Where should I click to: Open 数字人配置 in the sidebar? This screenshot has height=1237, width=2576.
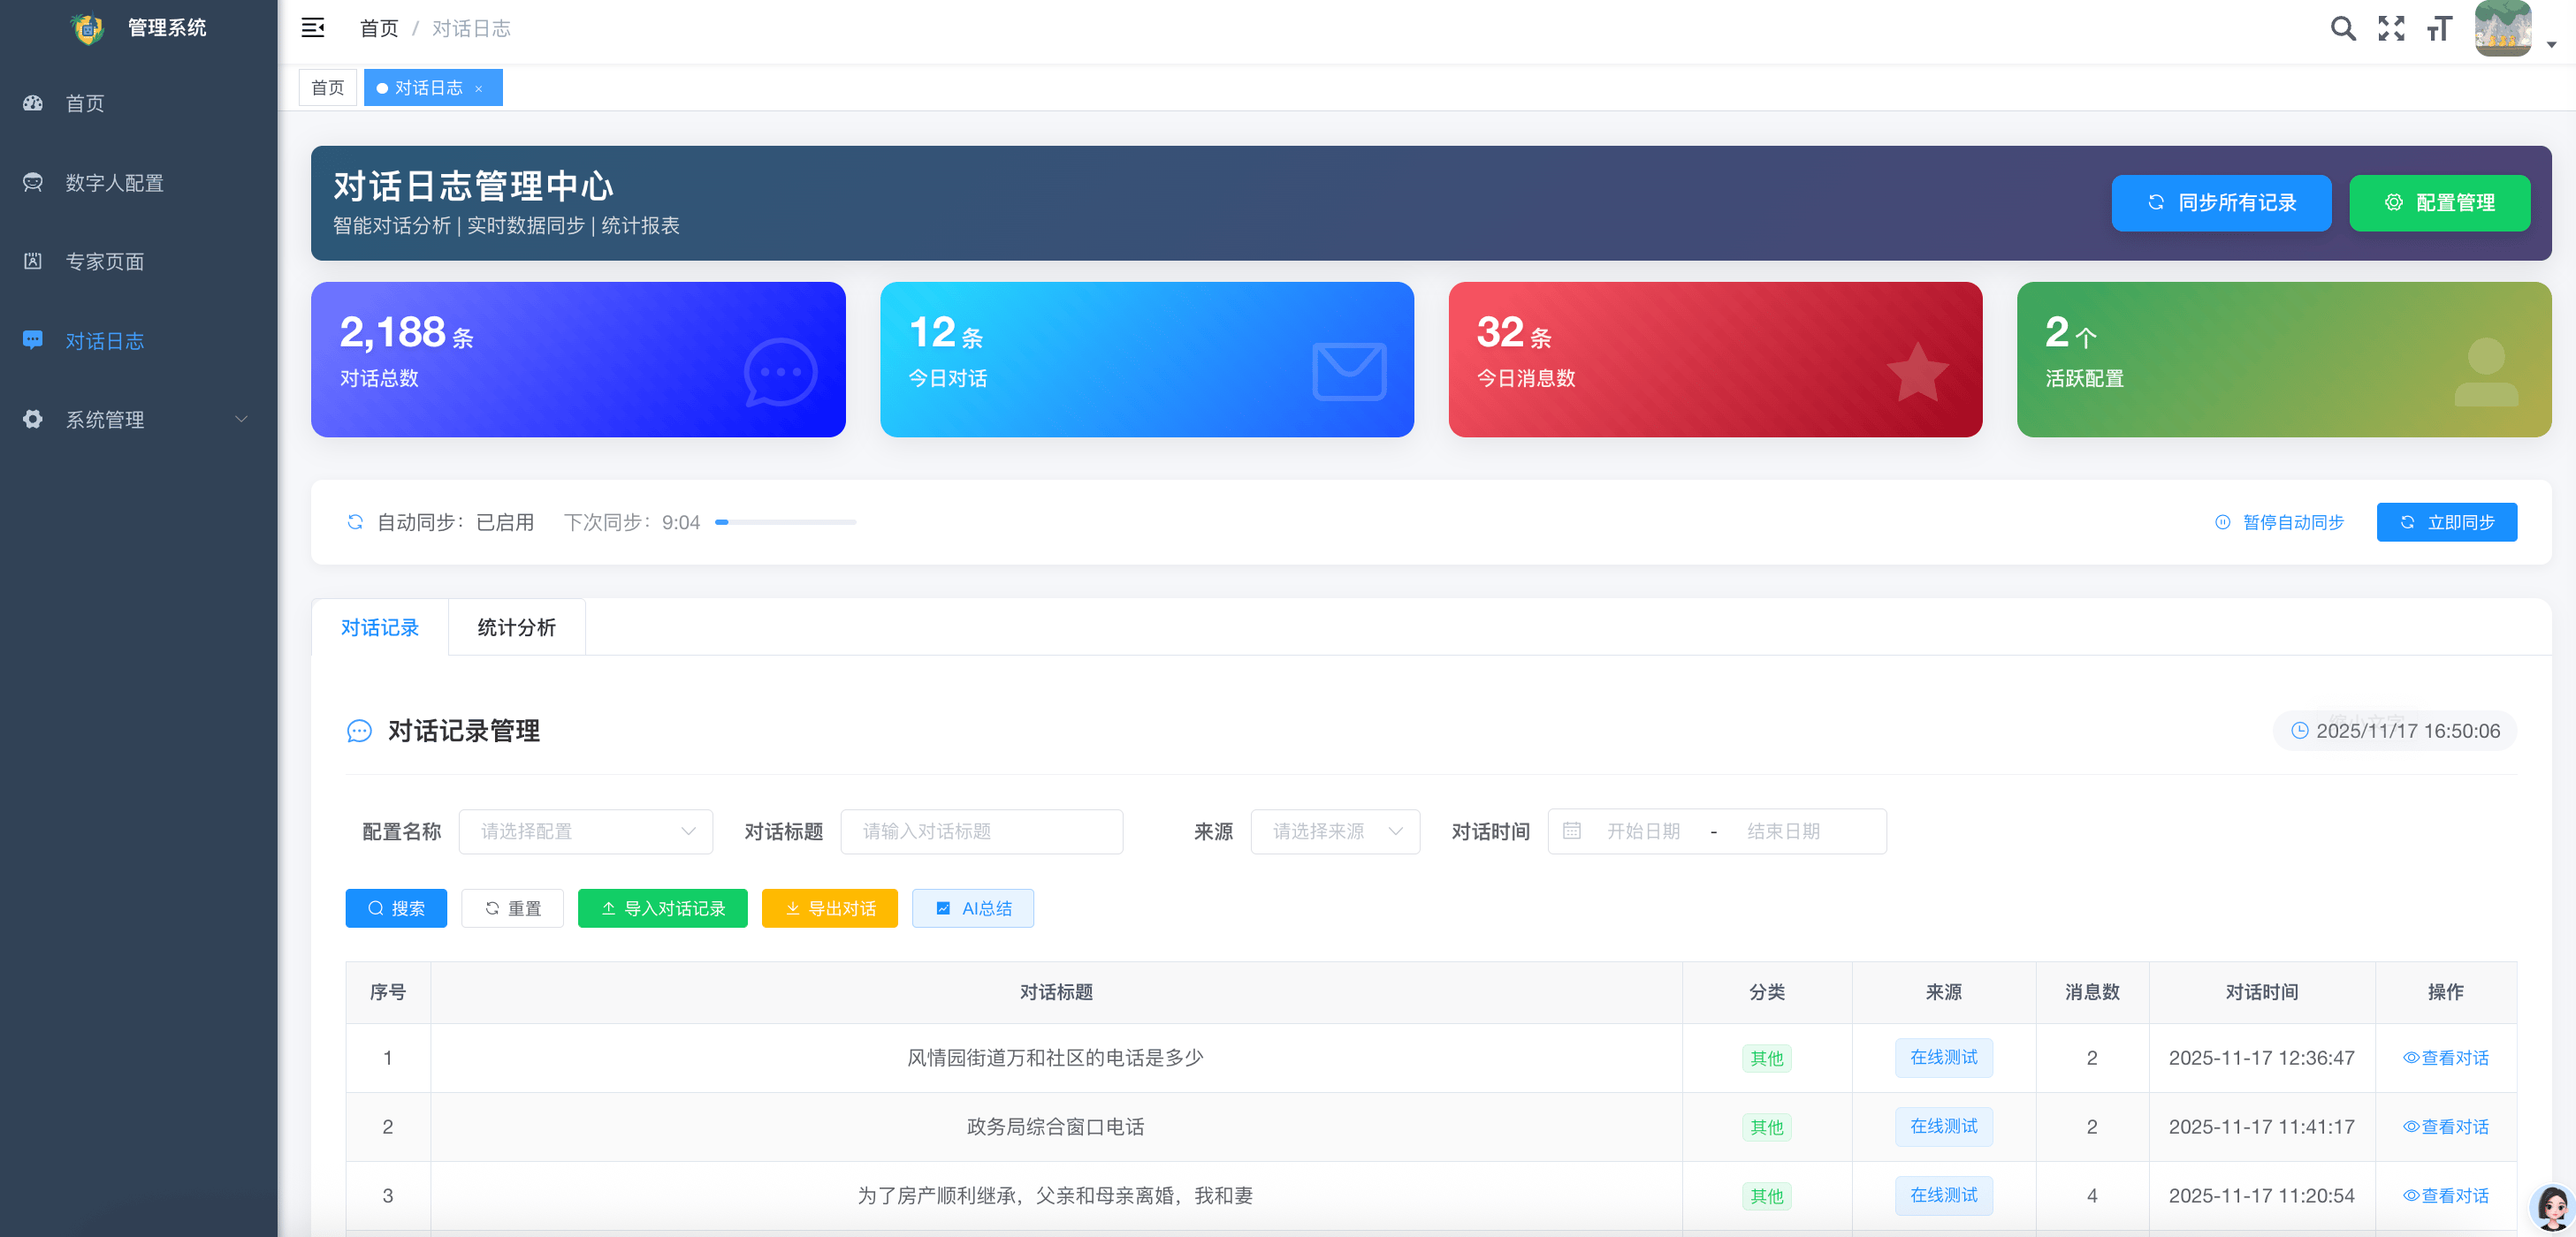pos(114,183)
